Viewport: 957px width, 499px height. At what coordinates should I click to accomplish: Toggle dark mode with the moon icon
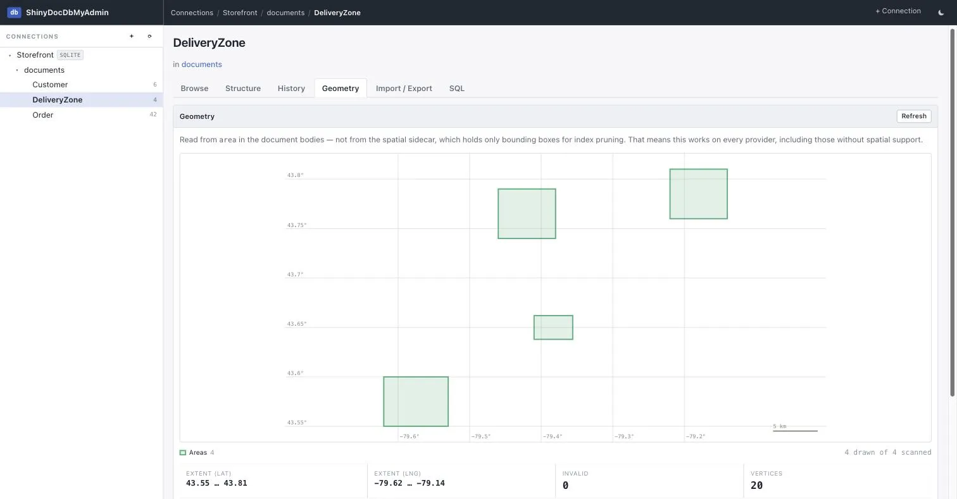(941, 12)
